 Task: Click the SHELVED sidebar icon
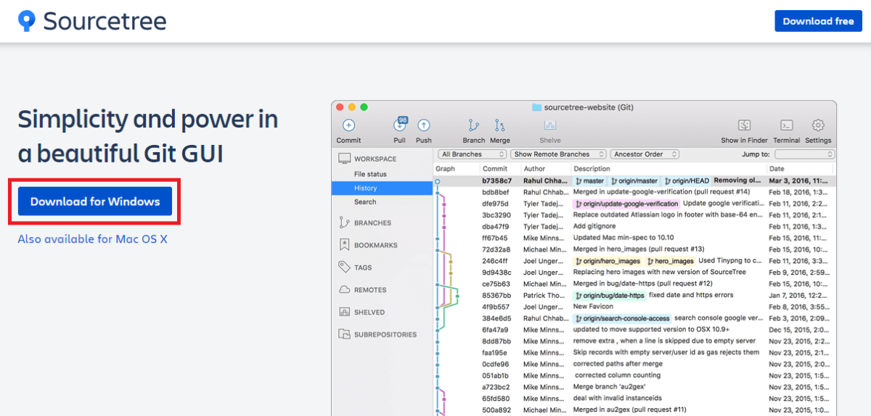(x=344, y=312)
